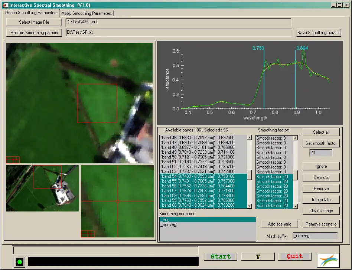Click Restore Smoothing params button
The height and width of the screenshot is (270, 352).
[x=34, y=33]
